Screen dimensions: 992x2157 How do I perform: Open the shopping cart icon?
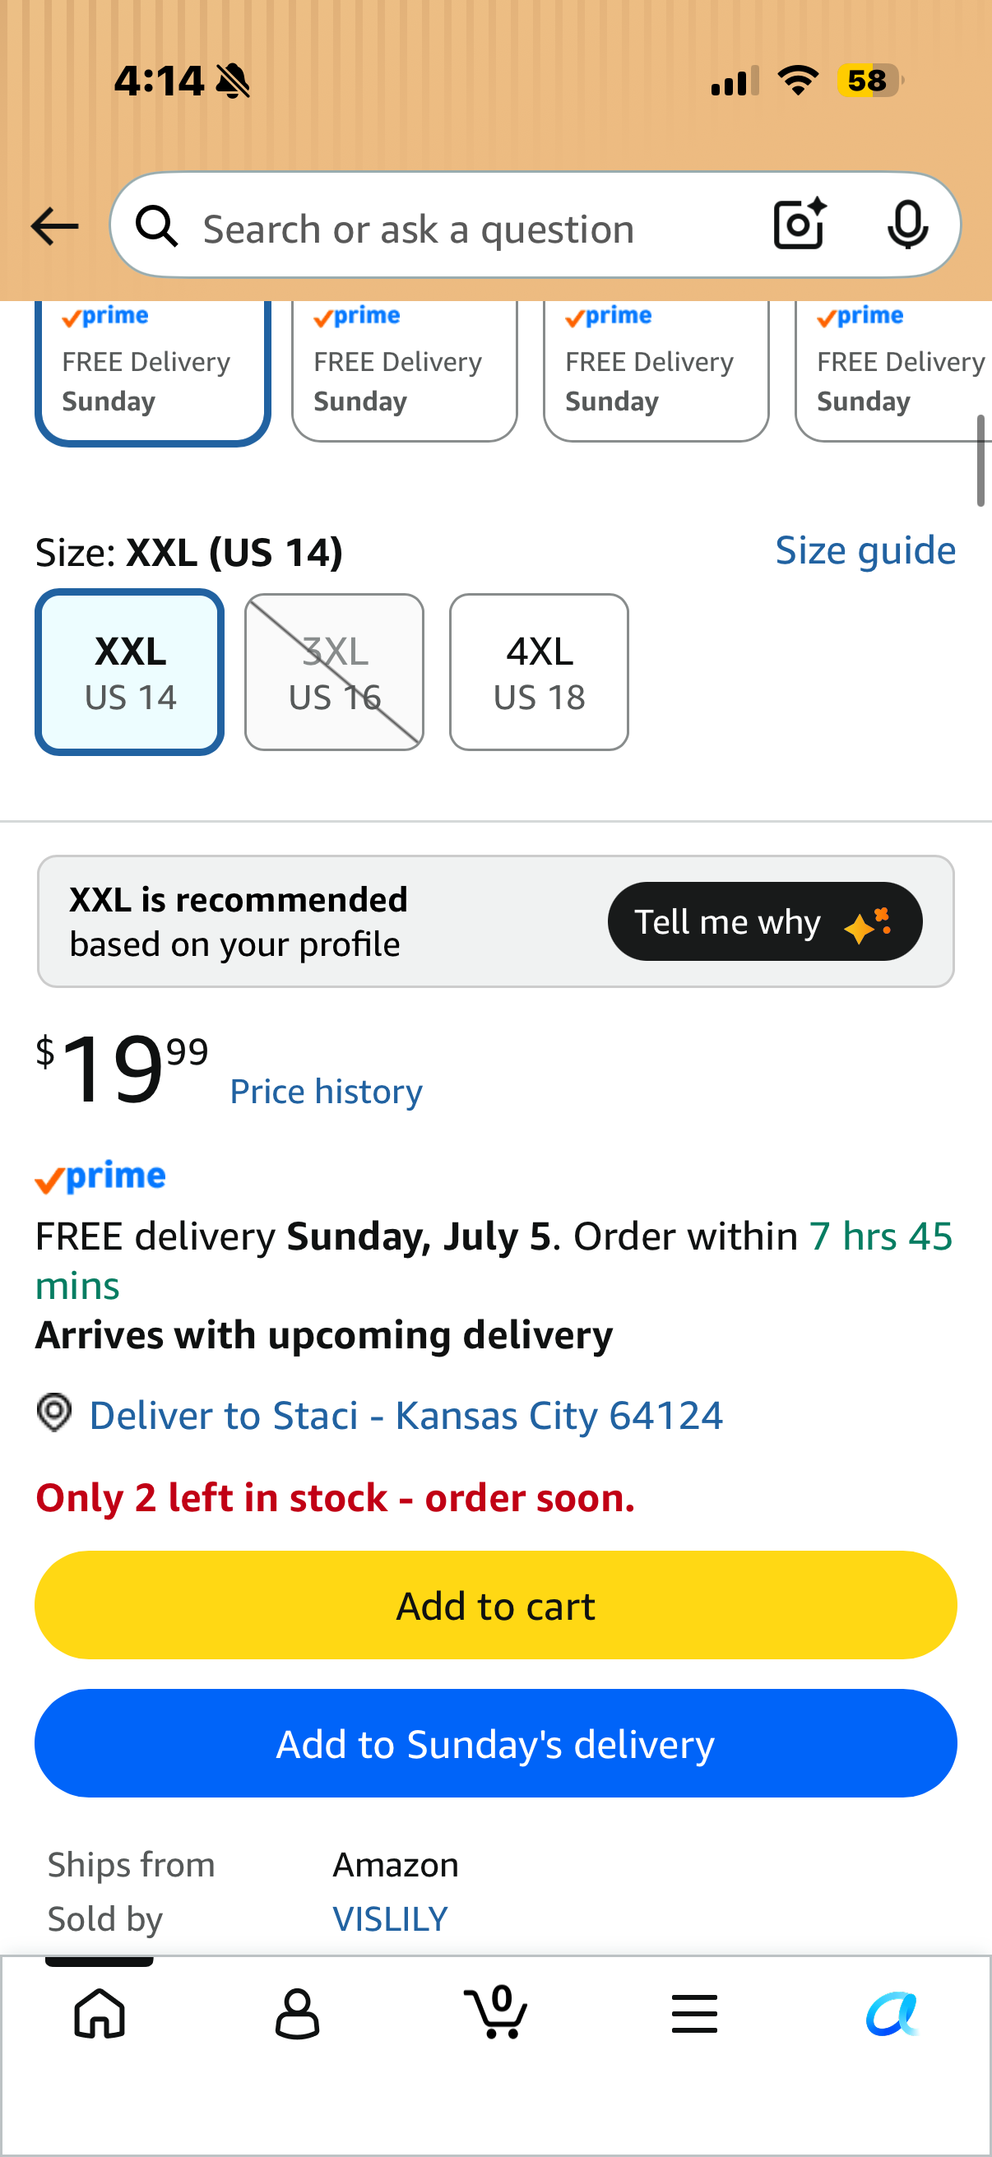[495, 2011]
